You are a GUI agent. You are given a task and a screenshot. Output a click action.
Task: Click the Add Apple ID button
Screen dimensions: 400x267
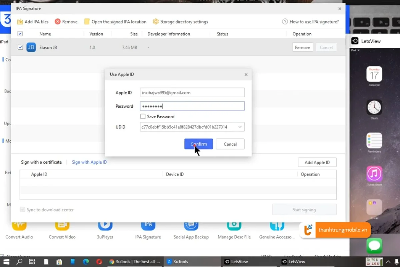pos(317,163)
